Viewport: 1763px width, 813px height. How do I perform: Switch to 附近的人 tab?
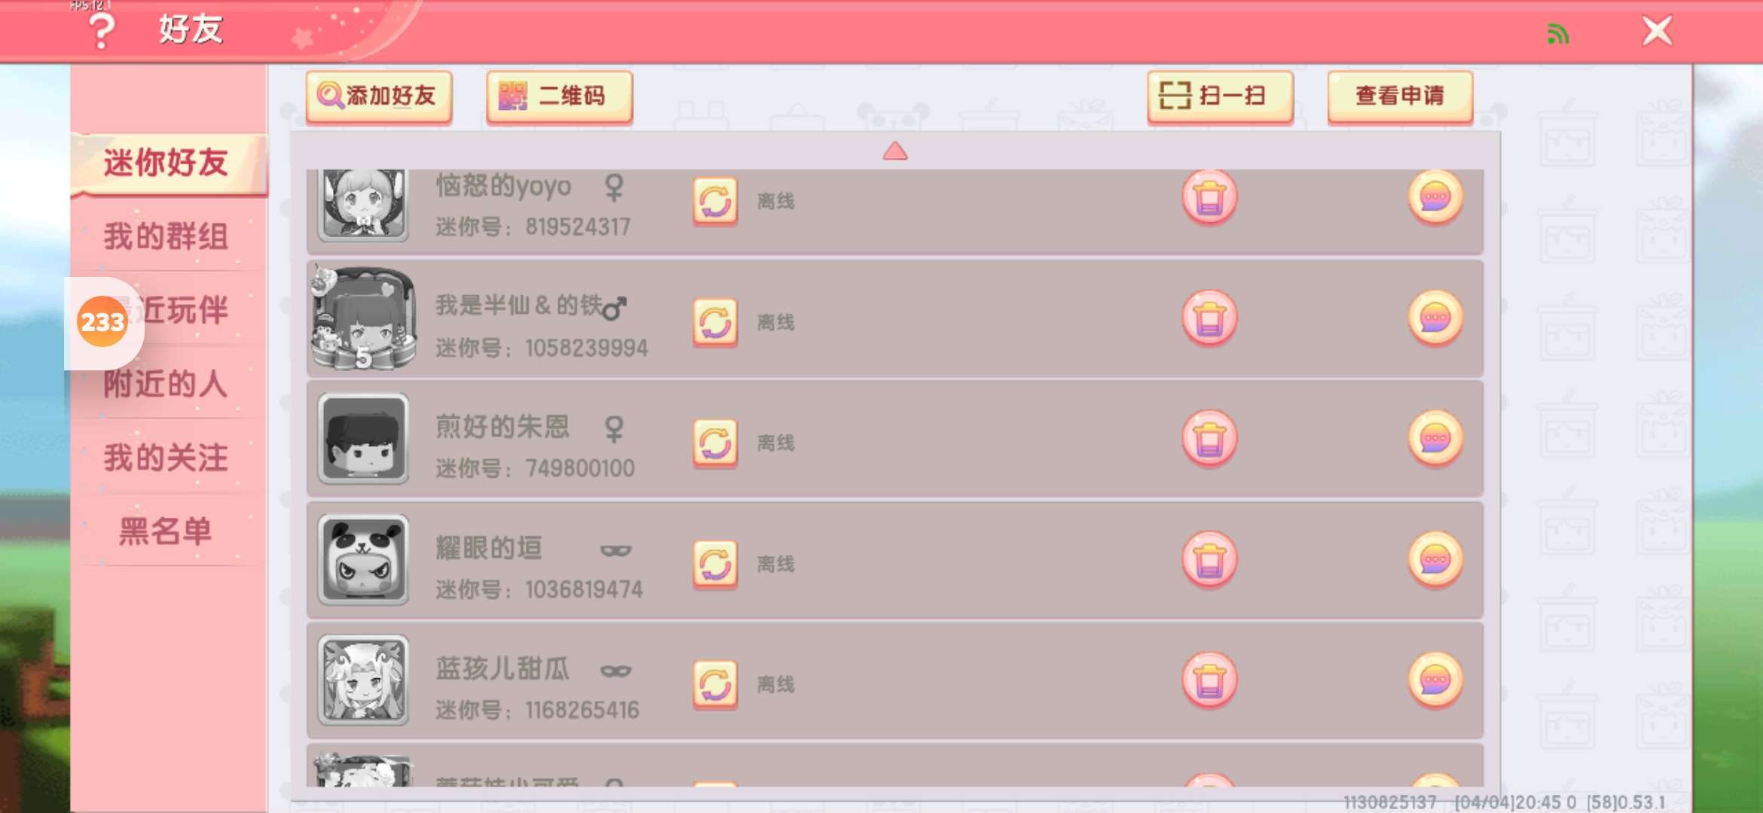click(167, 384)
